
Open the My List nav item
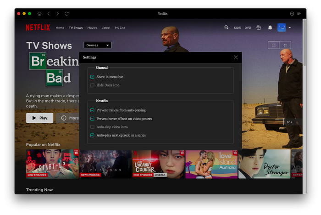[120, 28]
